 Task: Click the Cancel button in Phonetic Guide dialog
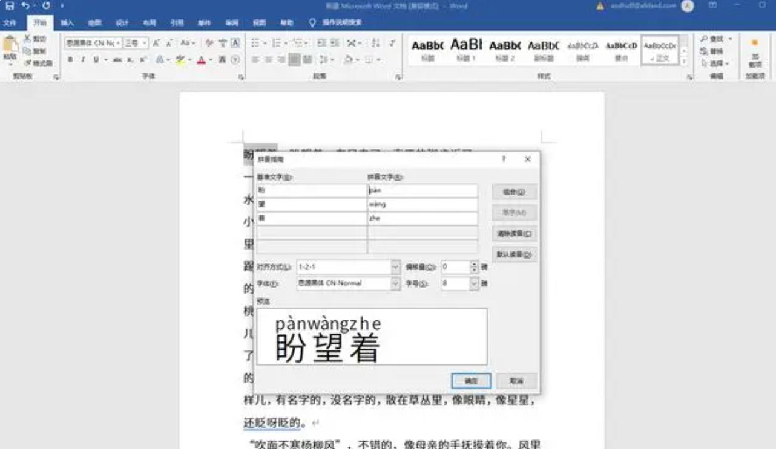(516, 381)
